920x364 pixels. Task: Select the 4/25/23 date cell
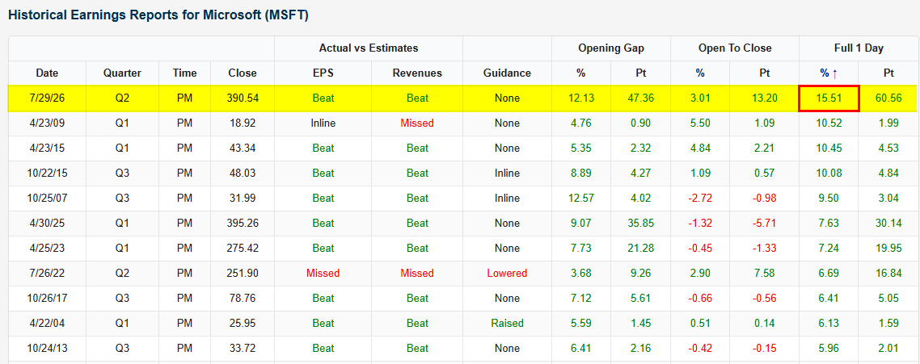pyautogui.click(x=47, y=248)
